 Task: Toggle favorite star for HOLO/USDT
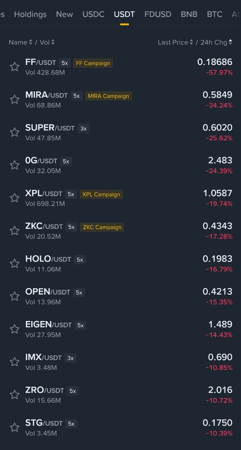[14, 263]
